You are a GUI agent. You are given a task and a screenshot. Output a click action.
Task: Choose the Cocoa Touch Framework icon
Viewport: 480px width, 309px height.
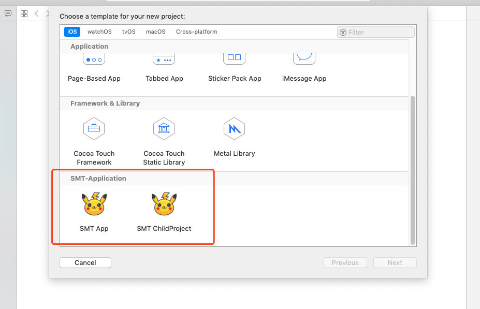[94, 128]
